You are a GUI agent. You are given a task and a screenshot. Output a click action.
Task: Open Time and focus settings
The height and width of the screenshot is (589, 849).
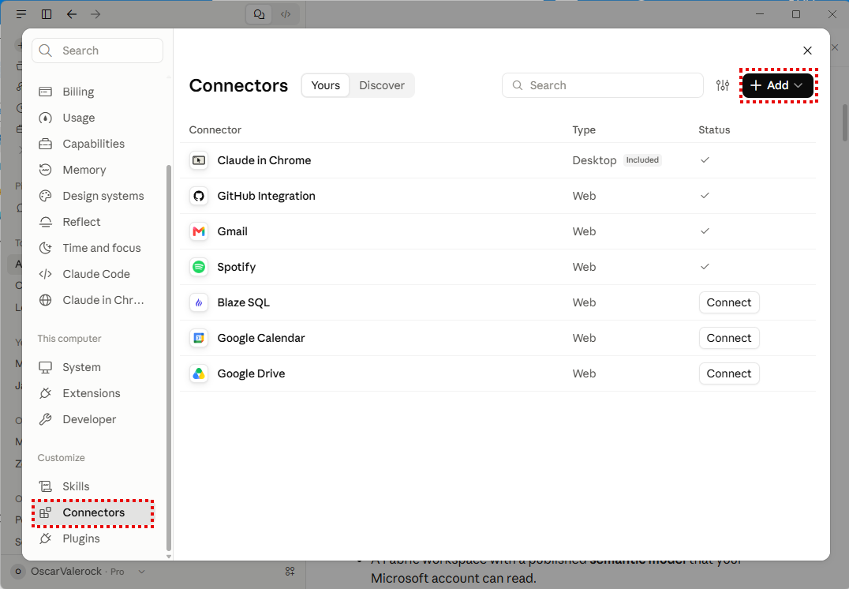98,248
